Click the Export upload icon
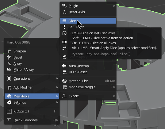 pos(64,96)
